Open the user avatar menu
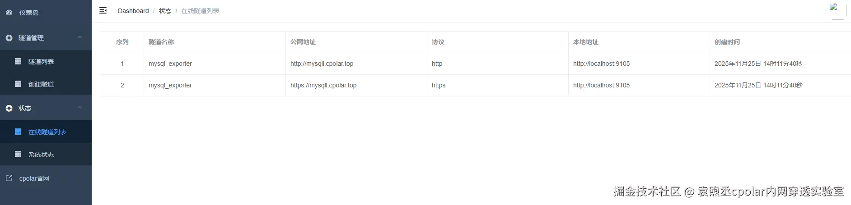 point(837,10)
